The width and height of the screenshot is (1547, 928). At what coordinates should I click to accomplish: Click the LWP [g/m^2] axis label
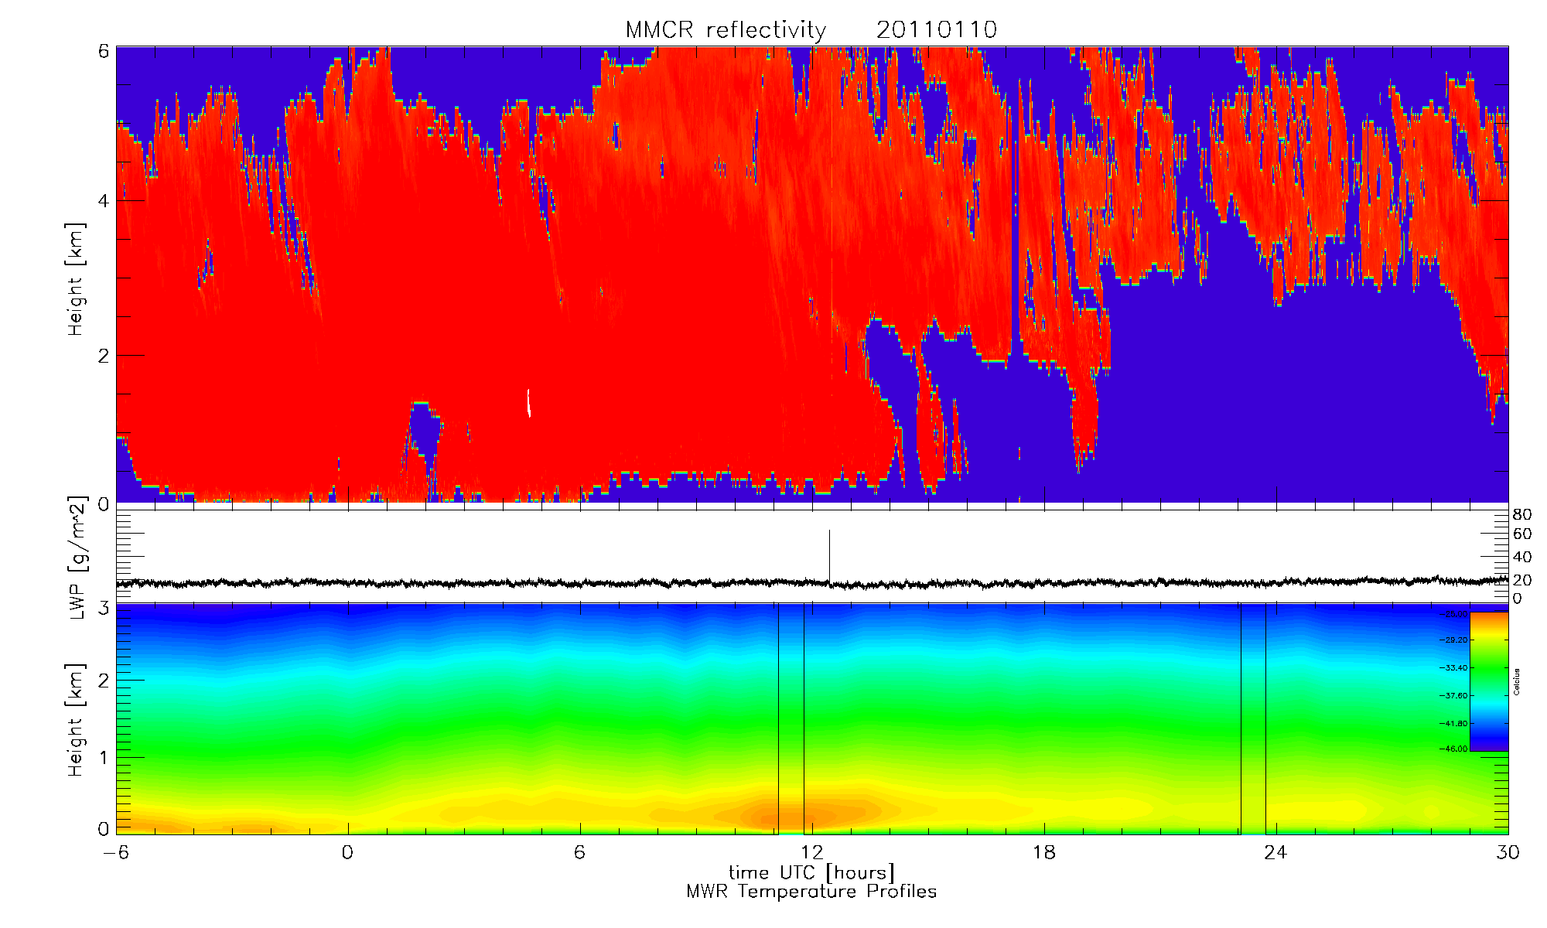tap(77, 557)
